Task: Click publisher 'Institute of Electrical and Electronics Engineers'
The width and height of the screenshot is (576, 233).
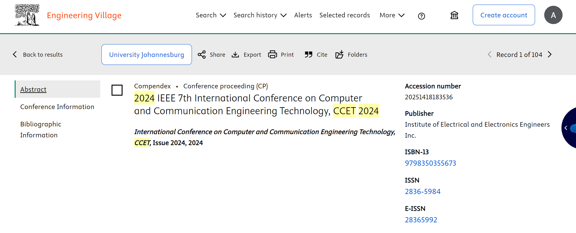Action: [x=477, y=130]
